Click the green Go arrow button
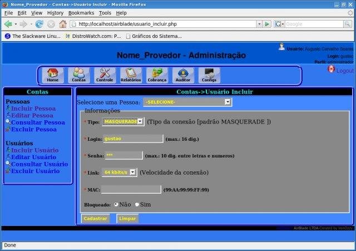 click(x=267, y=24)
